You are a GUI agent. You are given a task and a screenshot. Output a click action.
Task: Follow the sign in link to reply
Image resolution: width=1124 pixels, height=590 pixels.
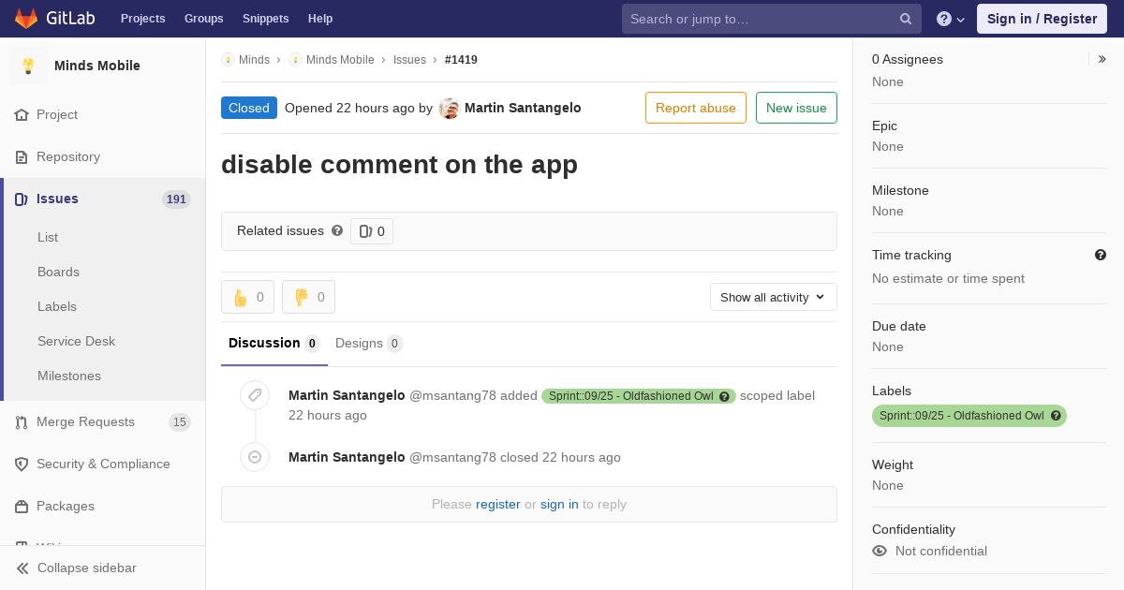[x=559, y=504]
